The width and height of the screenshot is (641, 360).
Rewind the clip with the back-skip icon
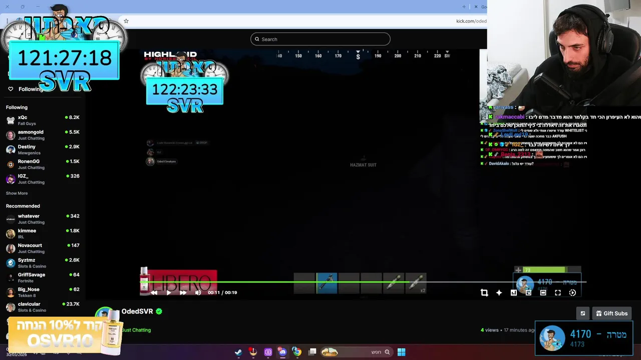coord(154,292)
